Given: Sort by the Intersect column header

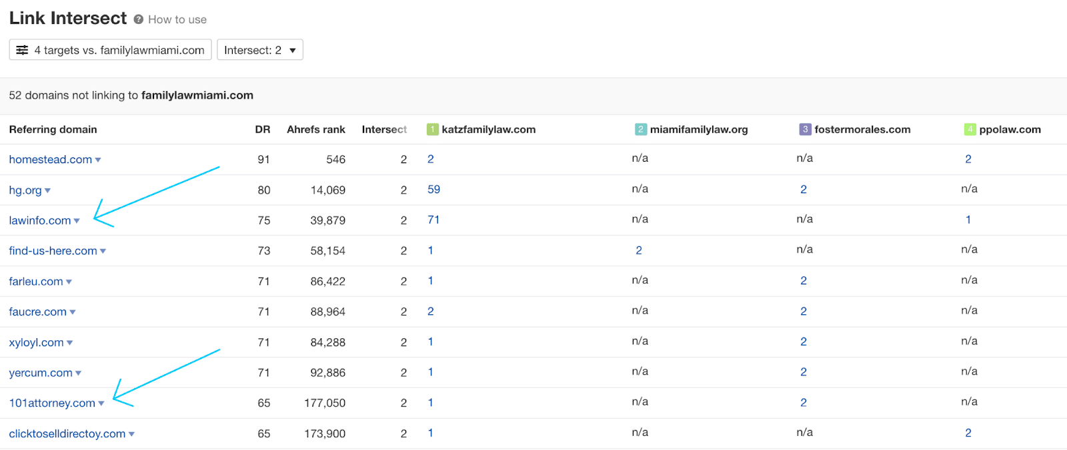Looking at the screenshot, I should [x=384, y=130].
